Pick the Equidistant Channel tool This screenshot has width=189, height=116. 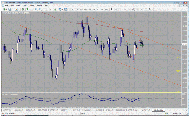point(133,9)
